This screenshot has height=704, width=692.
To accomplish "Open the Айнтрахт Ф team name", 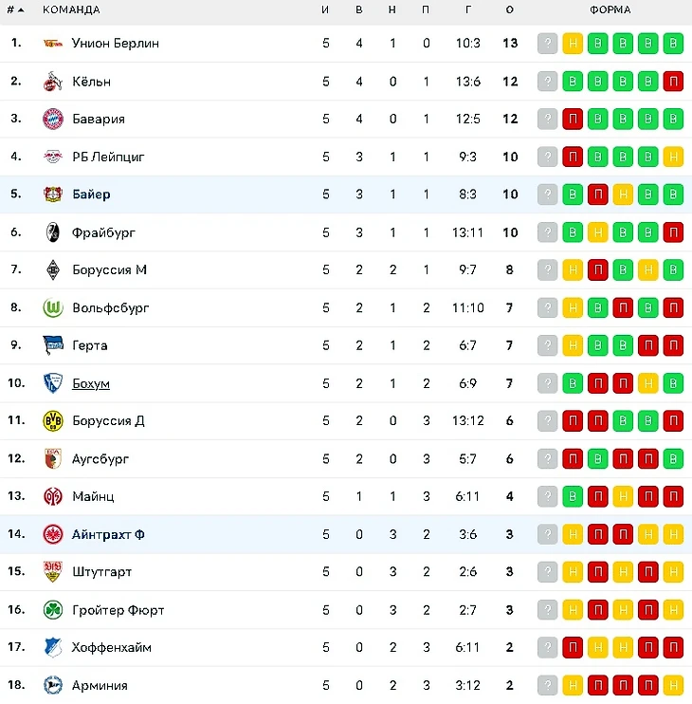I will (108, 534).
